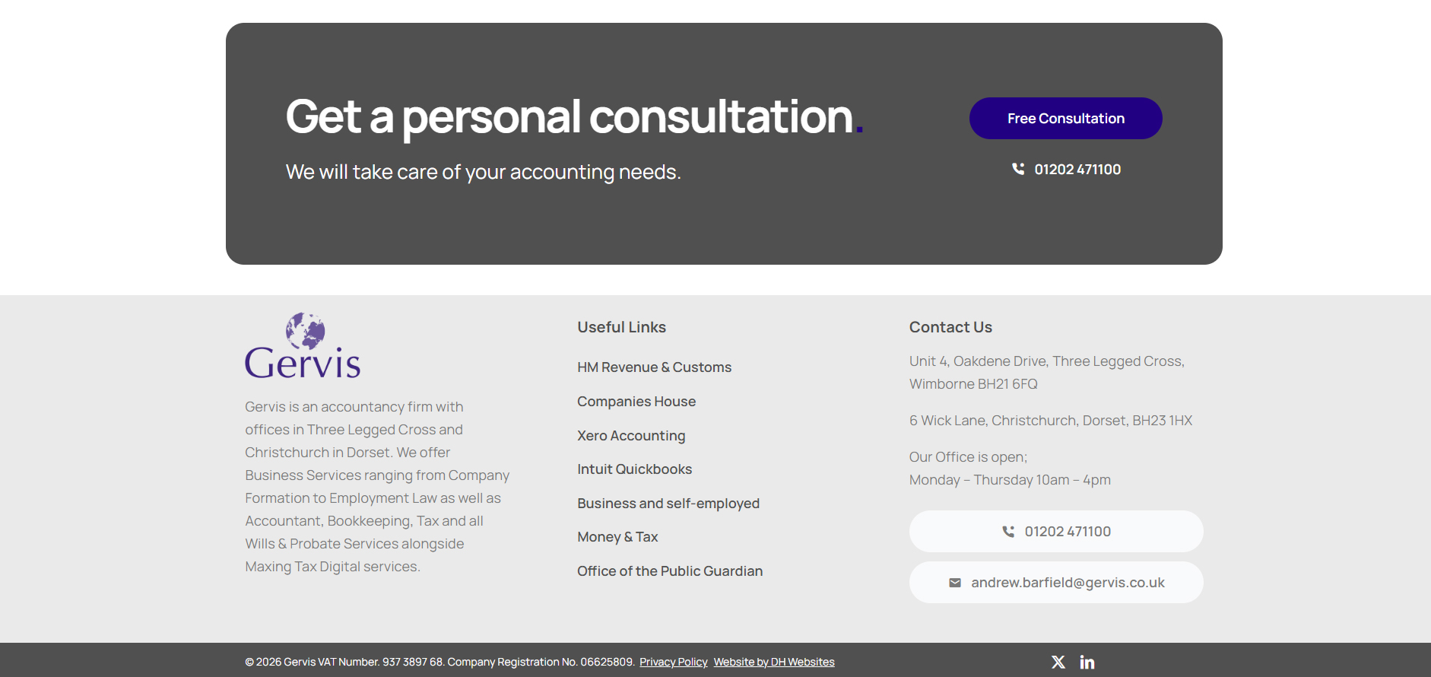Open the LinkedIn social icon
The height and width of the screenshot is (677, 1431).
(1087, 662)
